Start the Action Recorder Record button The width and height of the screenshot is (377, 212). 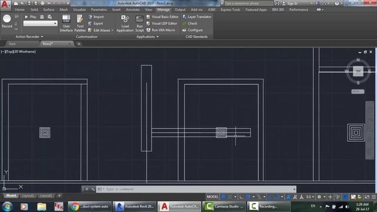coord(7,21)
